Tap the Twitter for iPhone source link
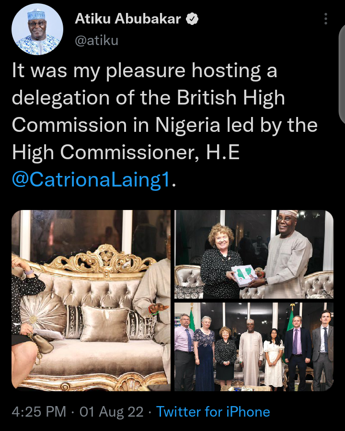Screen dimensions: 345x431 (213, 411)
